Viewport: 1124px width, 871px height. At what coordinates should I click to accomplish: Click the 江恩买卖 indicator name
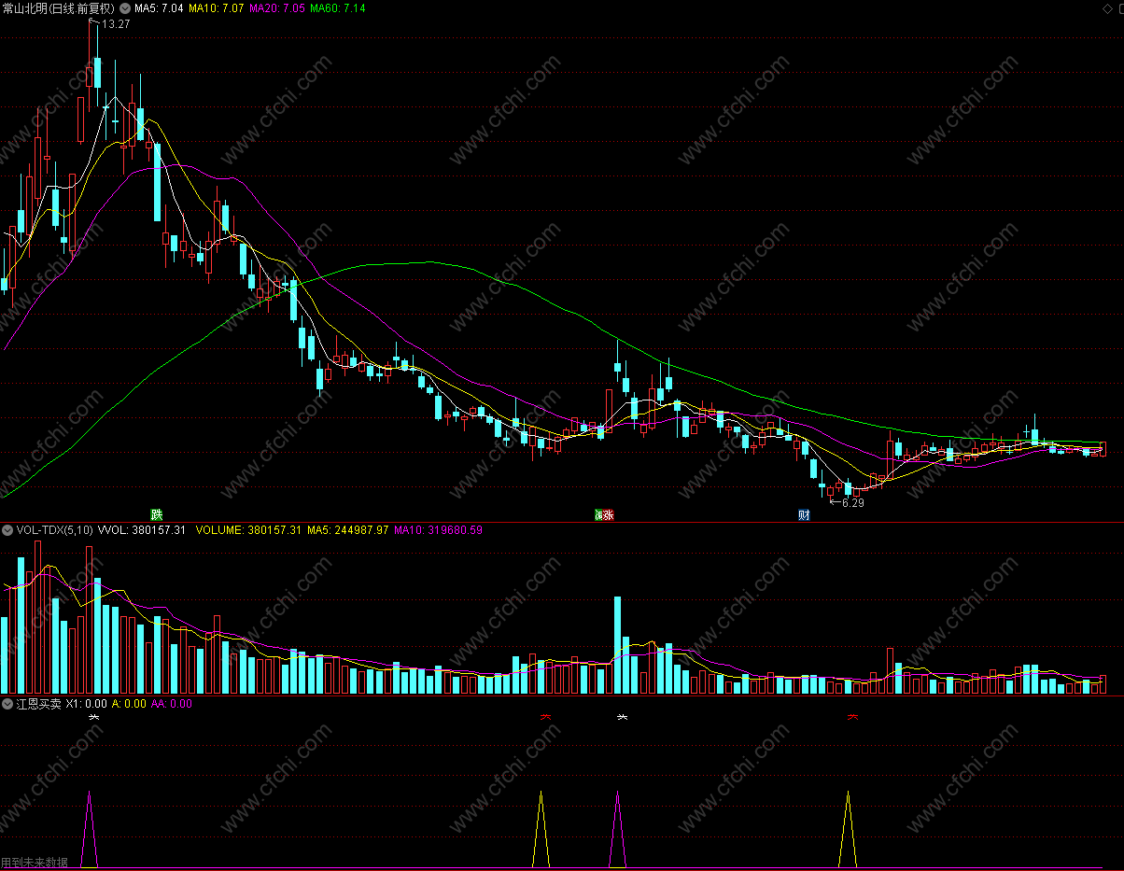coord(38,704)
